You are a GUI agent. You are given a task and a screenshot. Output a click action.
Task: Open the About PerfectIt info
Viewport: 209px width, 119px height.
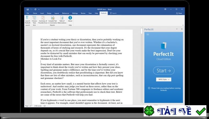pyautogui.click(x=70, y=19)
